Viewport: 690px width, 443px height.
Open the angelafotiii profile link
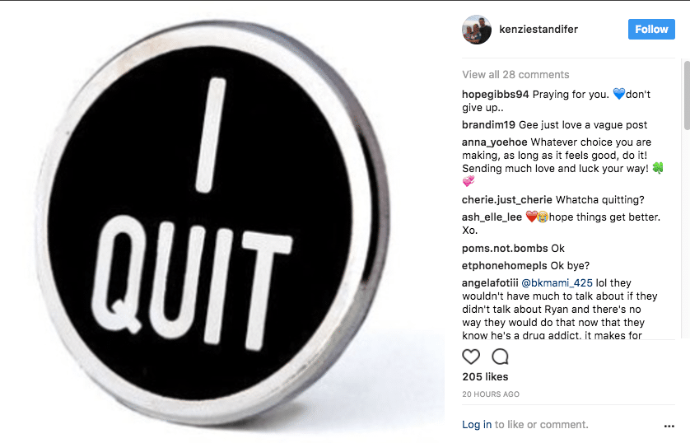tap(490, 283)
